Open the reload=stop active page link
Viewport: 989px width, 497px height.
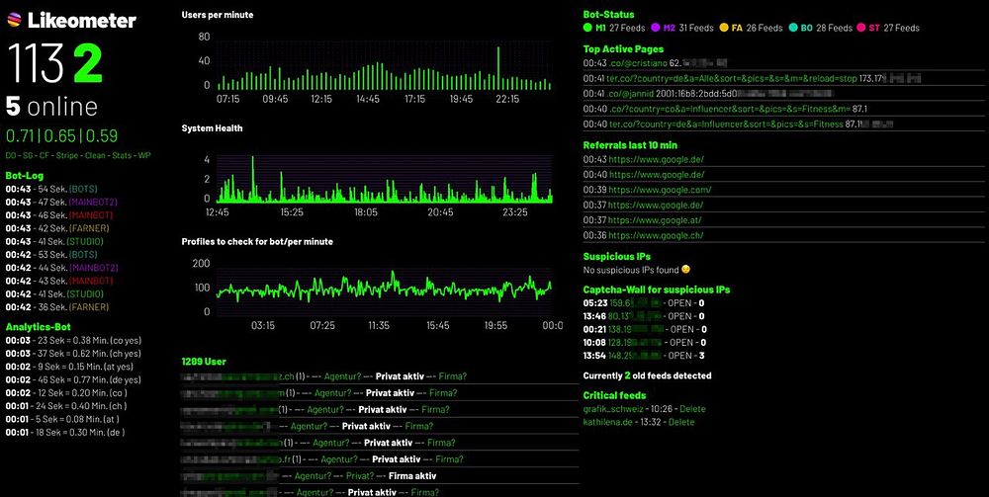(732, 78)
